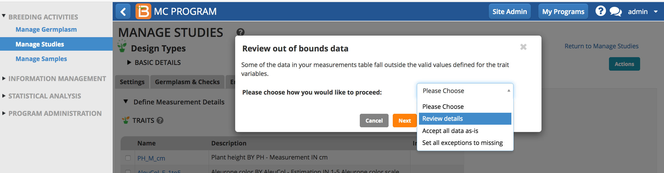Screen dimensions: 664x173
Task: Collapse Define Measurement Details section
Action: [174, 102]
